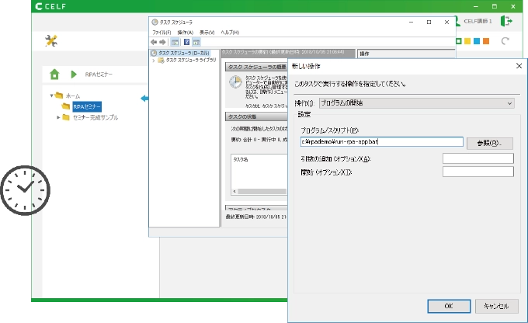Click the green play arrow in CELF breadcrumb
This screenshot has height=323, width=528.
(x=74, y=75)
